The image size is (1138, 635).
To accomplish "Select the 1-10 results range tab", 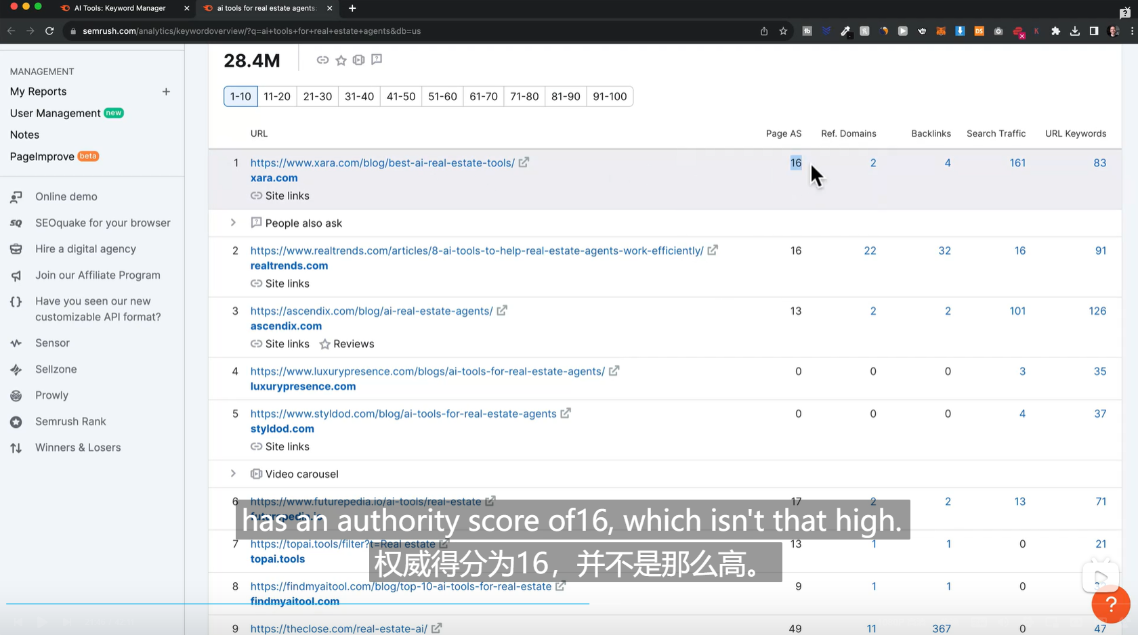I will (x=240, y=96).
